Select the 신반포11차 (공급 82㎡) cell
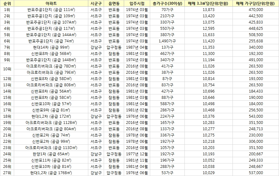The height and width of the screenshot is (176, 279). point(51,160)
